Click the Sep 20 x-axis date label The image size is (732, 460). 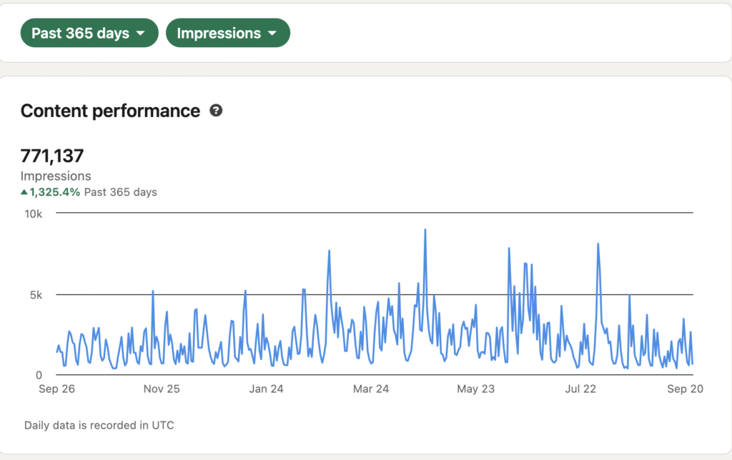click(x=685, y=389)
